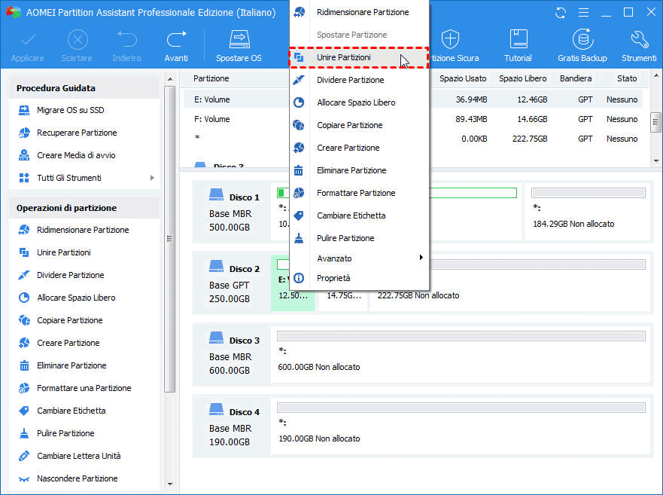Select the E: partition block on Disco 2
Viewport: 663px width, 495px height.
[293, 283]
